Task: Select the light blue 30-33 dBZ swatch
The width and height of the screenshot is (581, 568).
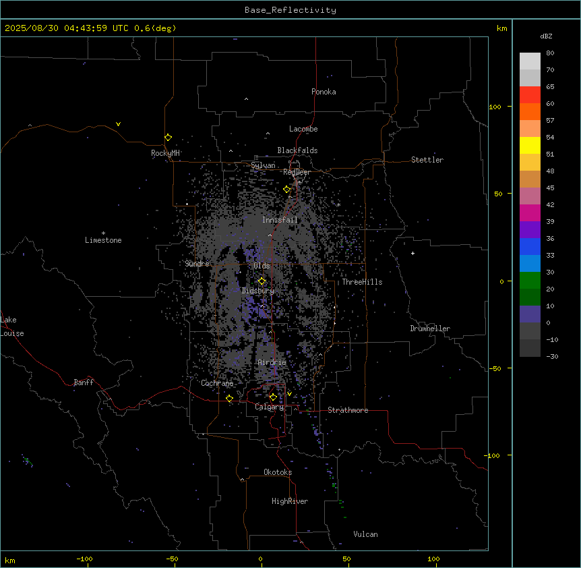Action: (530, 264)
